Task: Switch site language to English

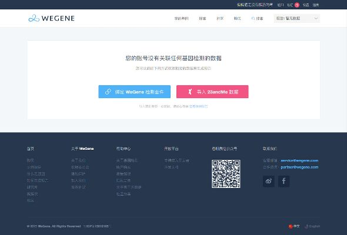Action: click(312, 226)
